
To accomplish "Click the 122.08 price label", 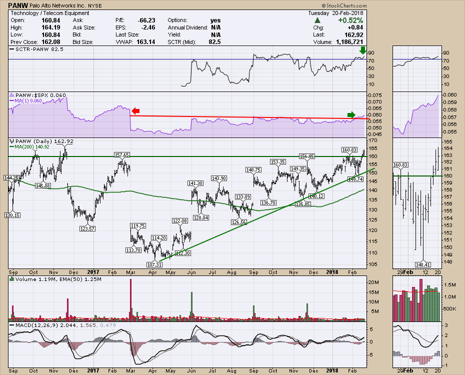I will click(180, 221).
